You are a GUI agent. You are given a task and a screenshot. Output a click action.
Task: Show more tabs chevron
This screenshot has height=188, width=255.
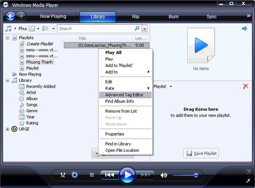click(248, 16)
